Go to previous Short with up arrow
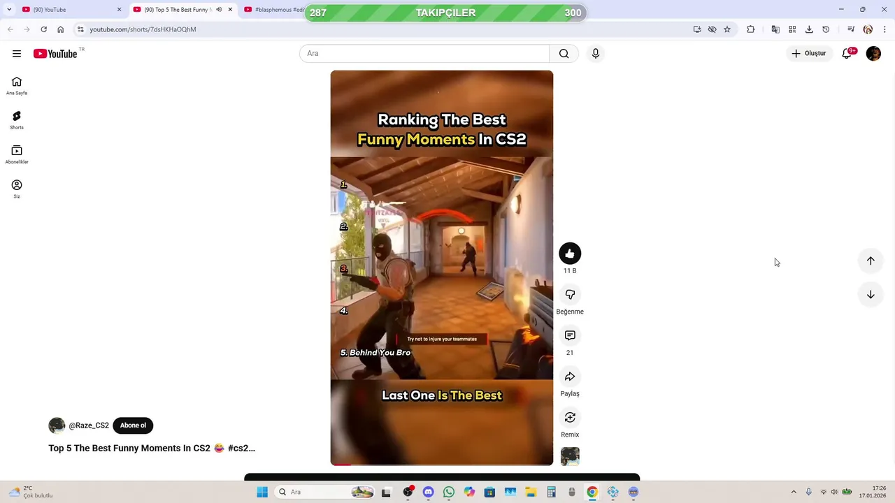The height and width of the screenshot is (503, 895). 871,261
